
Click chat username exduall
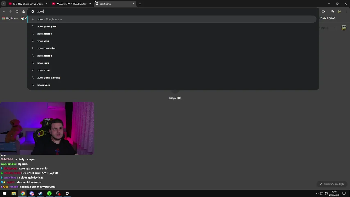click(x=13, y=187)
